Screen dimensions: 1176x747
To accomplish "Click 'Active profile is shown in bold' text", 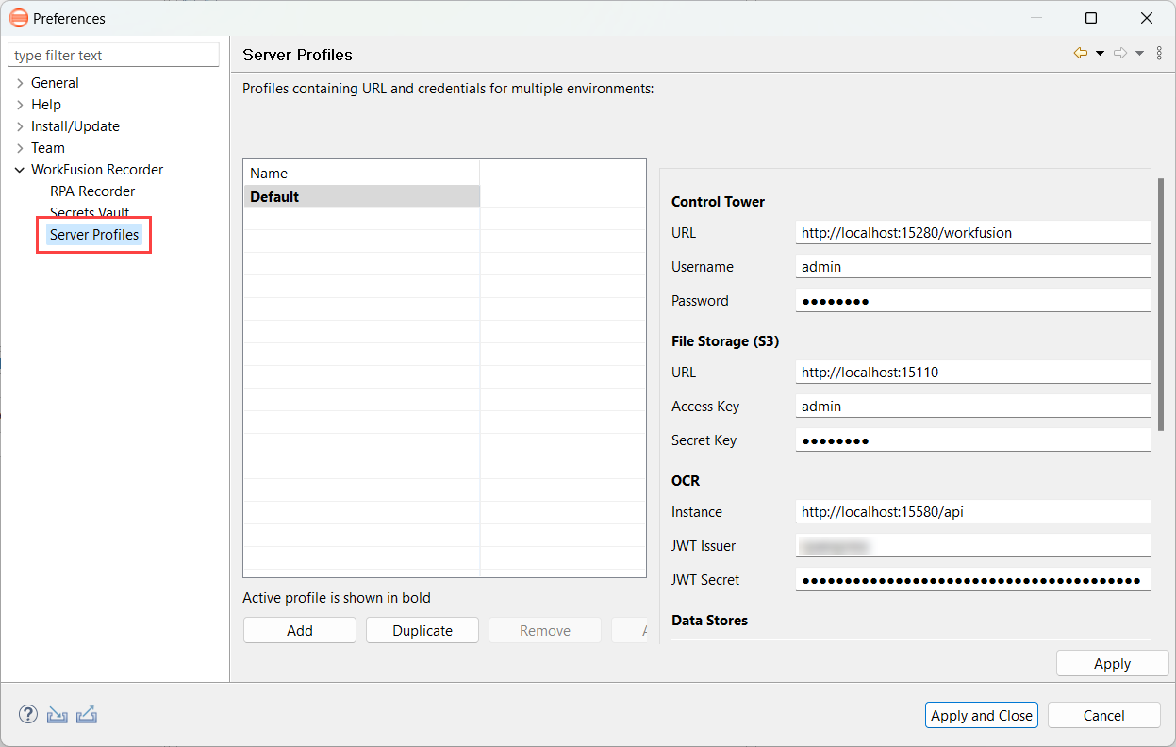I will 337,598.
